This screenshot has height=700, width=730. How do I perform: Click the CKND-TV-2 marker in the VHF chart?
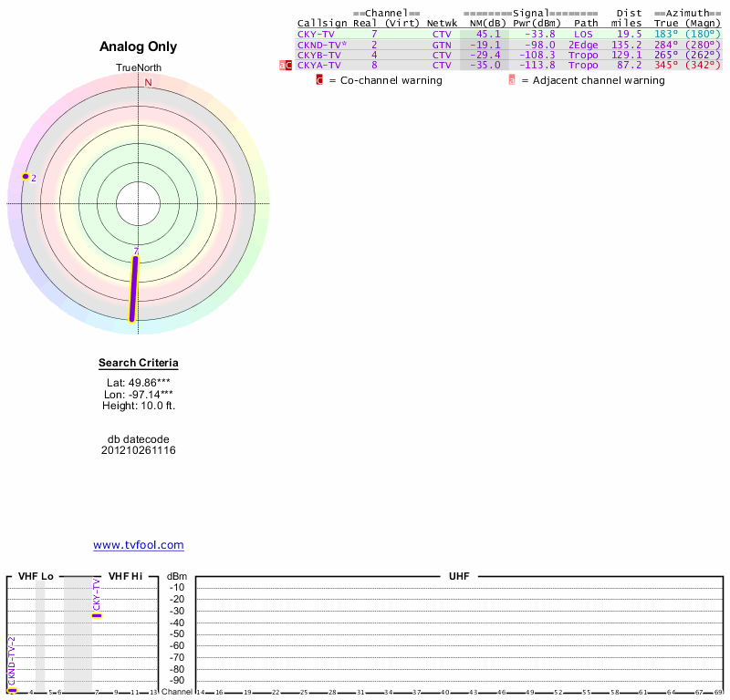pos(12,690)
